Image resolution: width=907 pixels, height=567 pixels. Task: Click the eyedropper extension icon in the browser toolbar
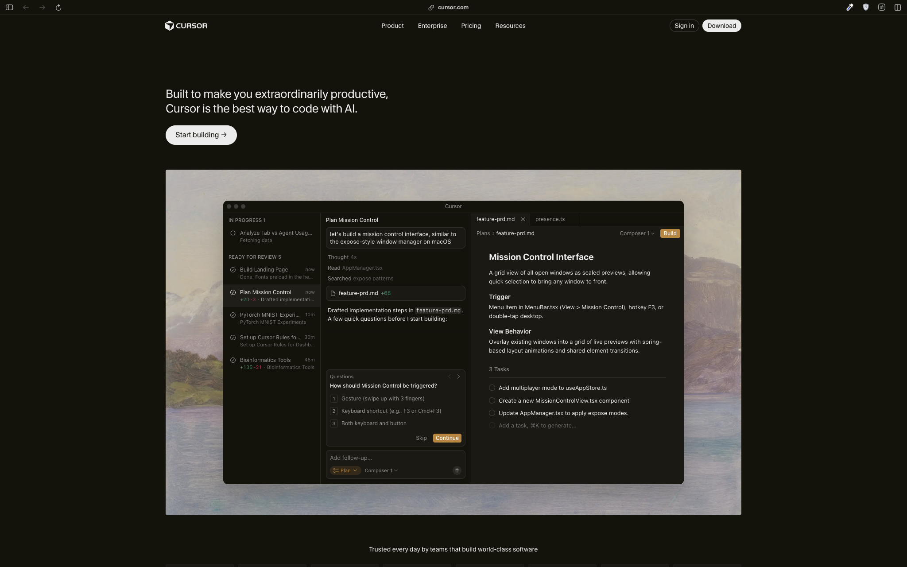tap(849, 8)
